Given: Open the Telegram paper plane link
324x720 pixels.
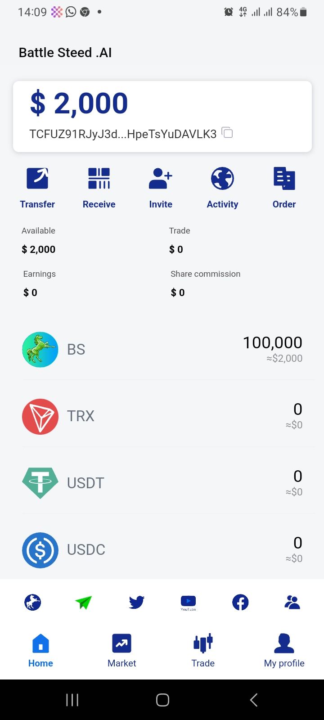Looking at the screenshot, I should pos(84,602).
